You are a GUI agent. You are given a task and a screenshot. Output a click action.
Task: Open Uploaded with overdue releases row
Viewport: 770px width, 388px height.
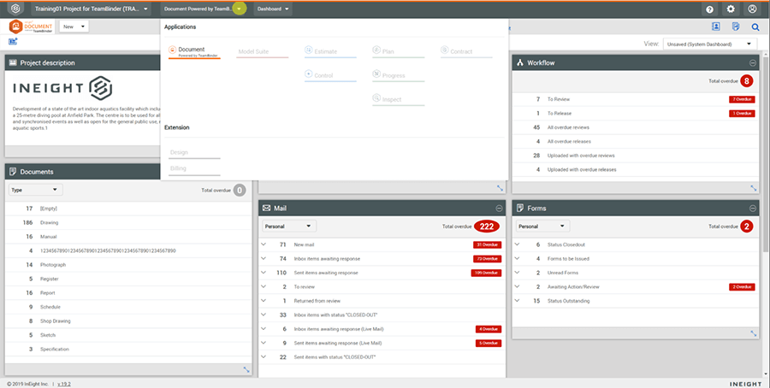point(636,170)
